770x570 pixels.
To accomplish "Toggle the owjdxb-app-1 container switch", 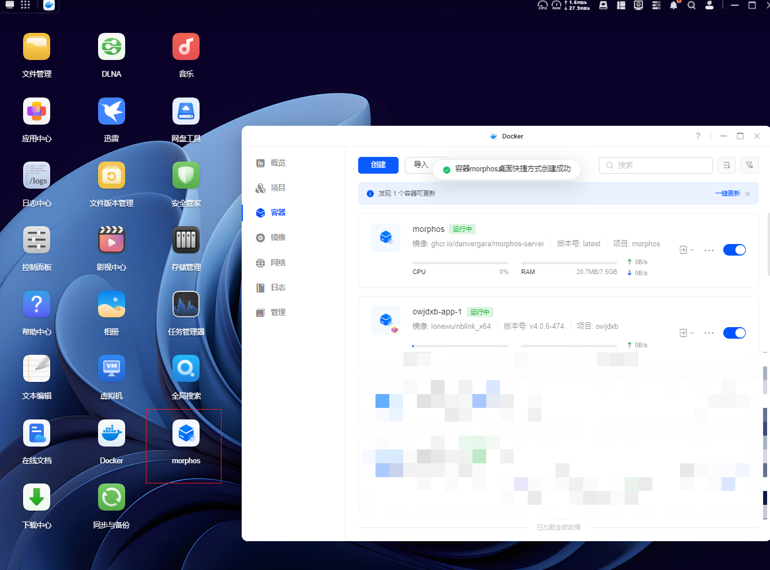I will (734, 333).
